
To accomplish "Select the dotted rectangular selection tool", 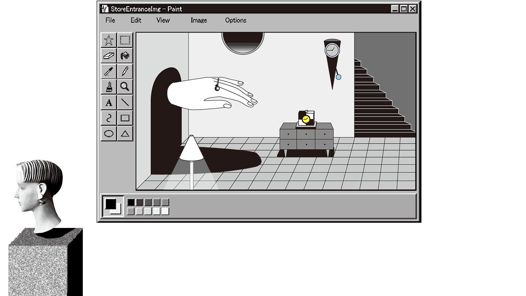I will point(125,40).
